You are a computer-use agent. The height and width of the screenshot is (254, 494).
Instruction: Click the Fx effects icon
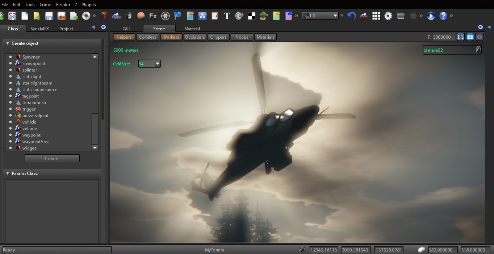(153, 16)
